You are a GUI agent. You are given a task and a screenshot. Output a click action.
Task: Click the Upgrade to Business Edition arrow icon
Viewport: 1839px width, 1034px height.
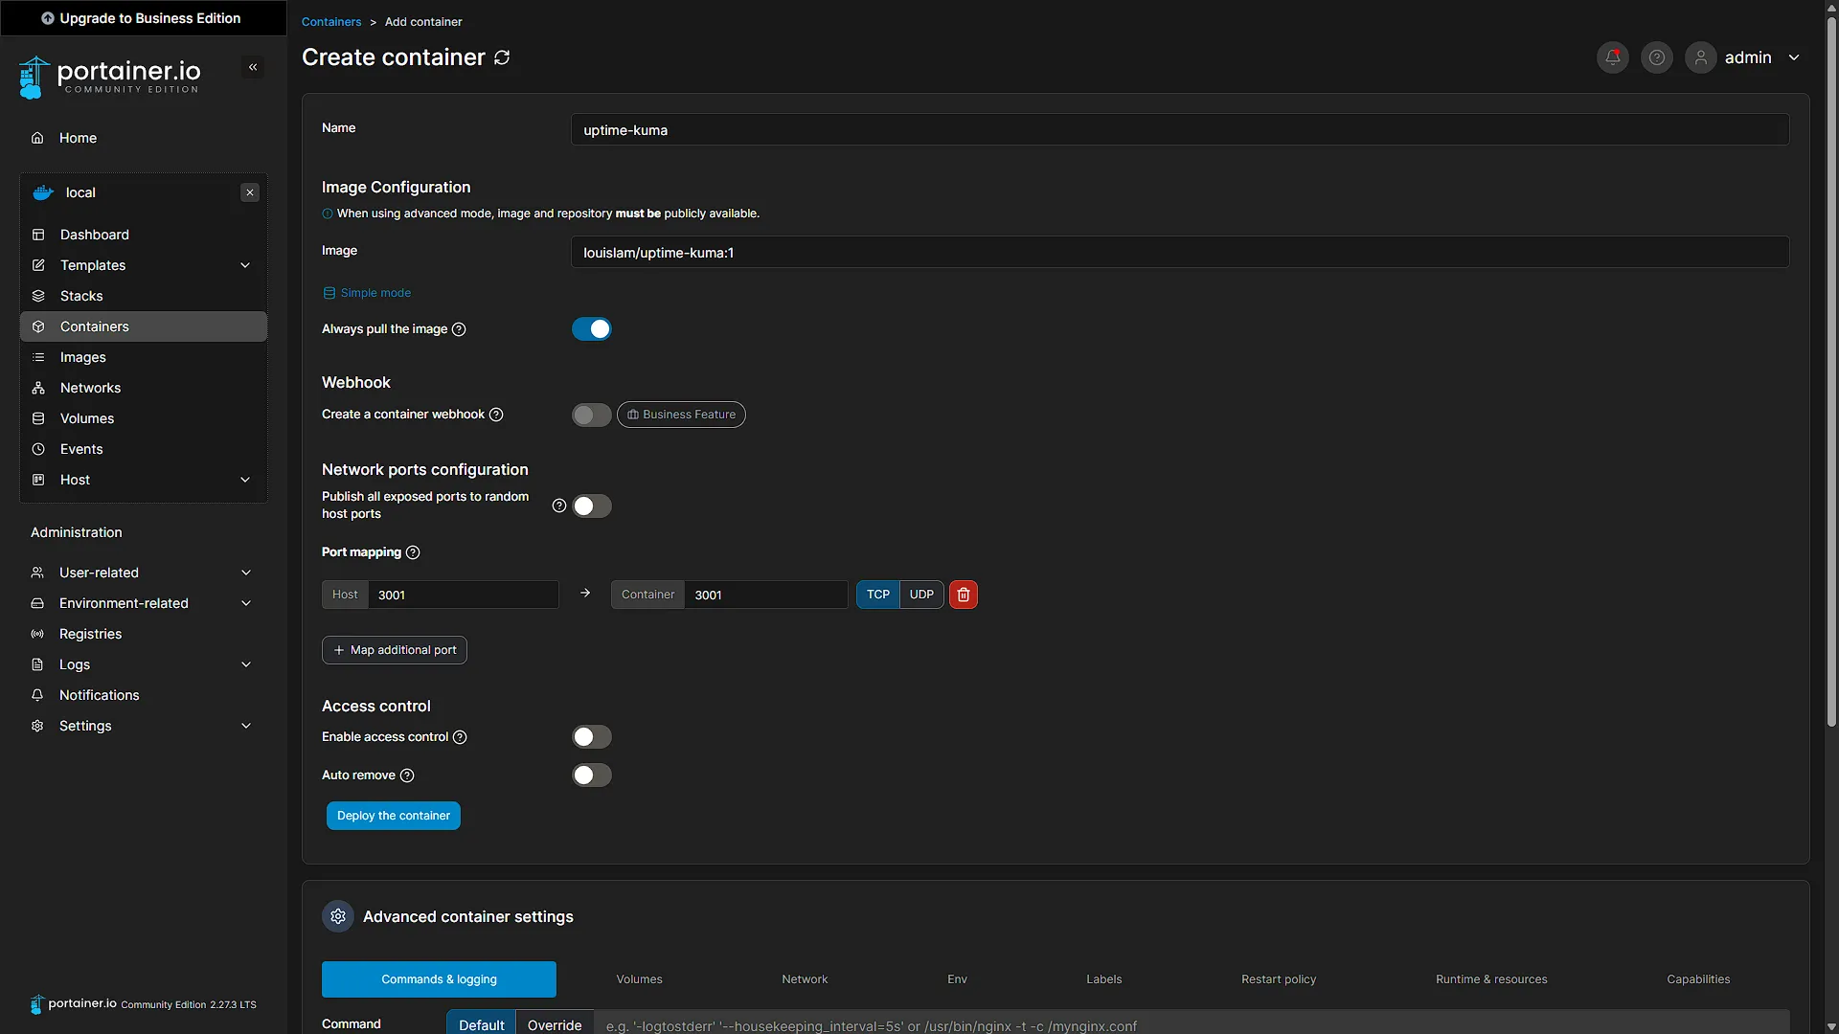coord(47,18)
